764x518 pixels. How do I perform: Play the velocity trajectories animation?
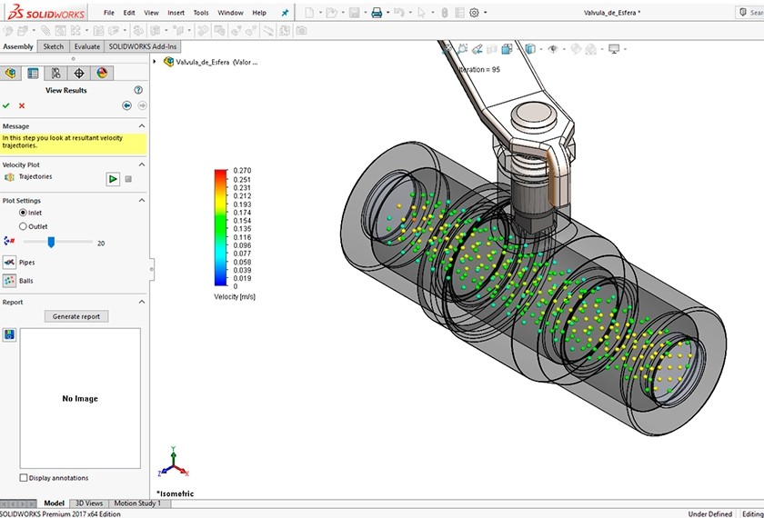113,179
